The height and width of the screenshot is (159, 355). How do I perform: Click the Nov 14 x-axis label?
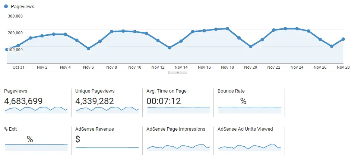click(181, 67)
